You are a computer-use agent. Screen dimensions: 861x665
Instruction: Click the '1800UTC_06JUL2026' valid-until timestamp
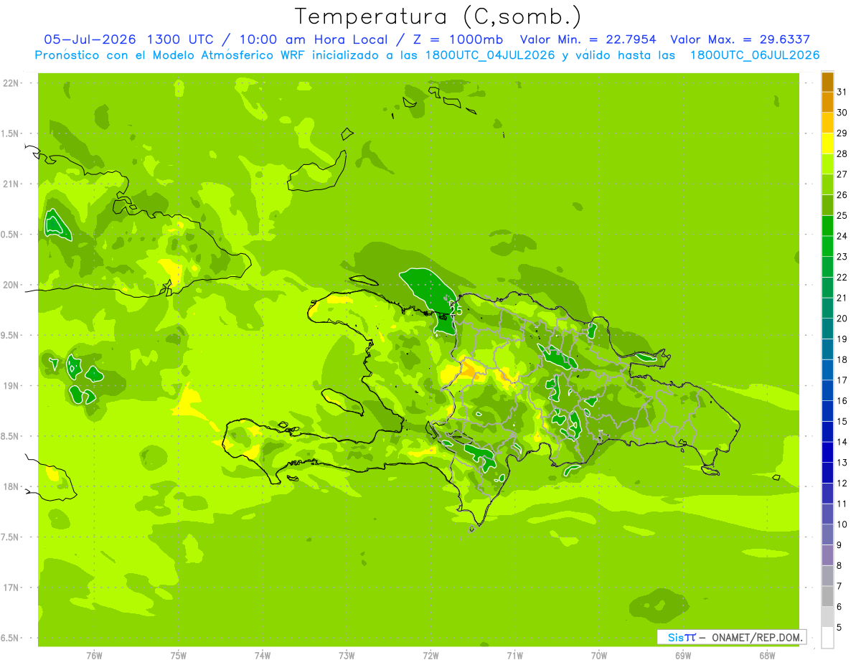pos(755,55)
